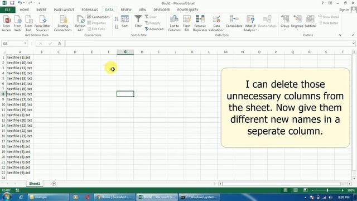The width and height of the screenshot is (357, 201).
Task: Open Consolidate tool
Action: click(234, 22)
